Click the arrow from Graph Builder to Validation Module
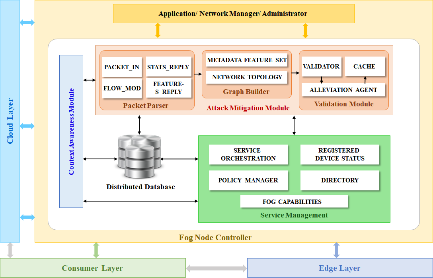This screenshot has width=433, height=278. click(295, 73)
